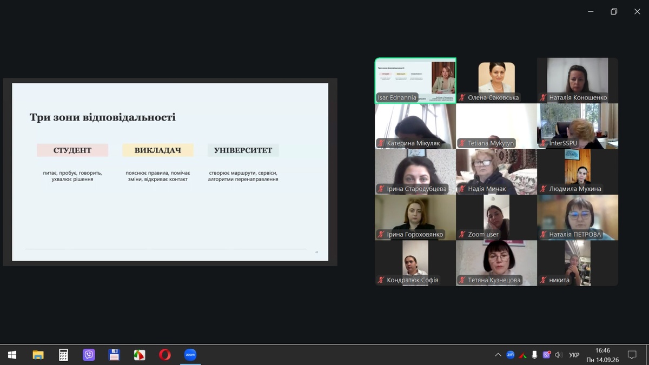Screen dimensions: 649x365
Task: Launch Opera browser from taskbar
Action: [165, 355]
